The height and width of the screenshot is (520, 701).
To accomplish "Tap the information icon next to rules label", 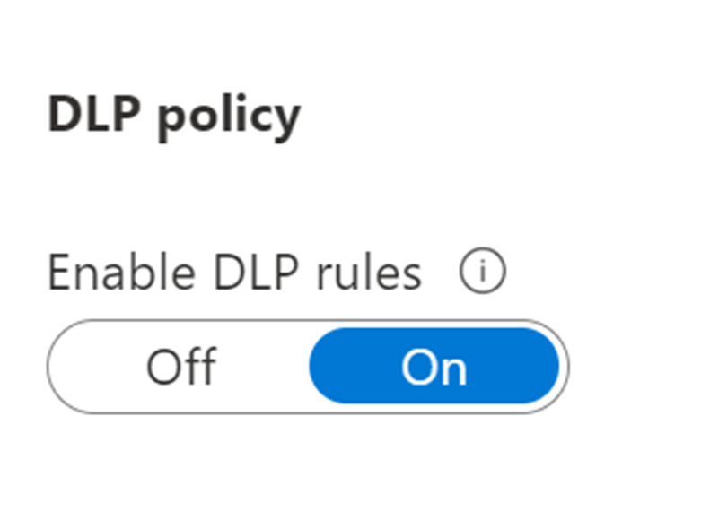I will (483, 273).
